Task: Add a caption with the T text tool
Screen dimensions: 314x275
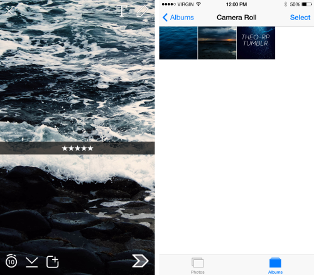Action: click(x=122, y=11)
